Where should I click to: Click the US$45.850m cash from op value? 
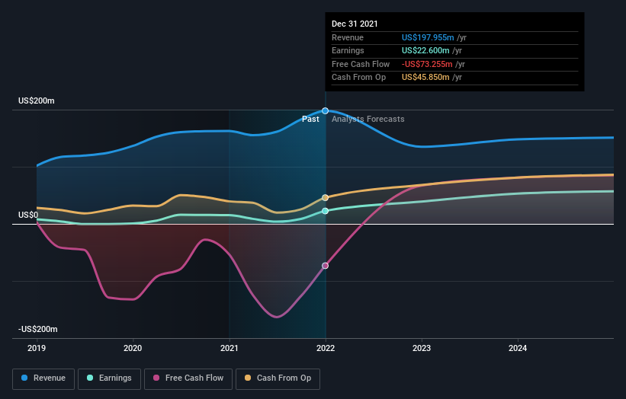tap(425, 78)
